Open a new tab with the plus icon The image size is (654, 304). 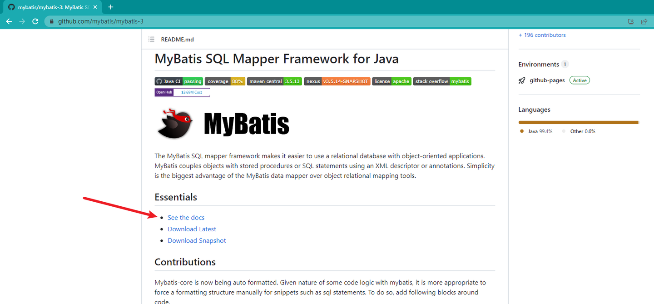coord(111,7)
